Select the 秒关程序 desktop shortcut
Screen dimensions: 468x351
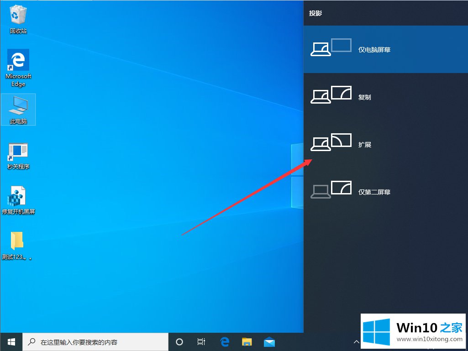click(x=18, y=156)
